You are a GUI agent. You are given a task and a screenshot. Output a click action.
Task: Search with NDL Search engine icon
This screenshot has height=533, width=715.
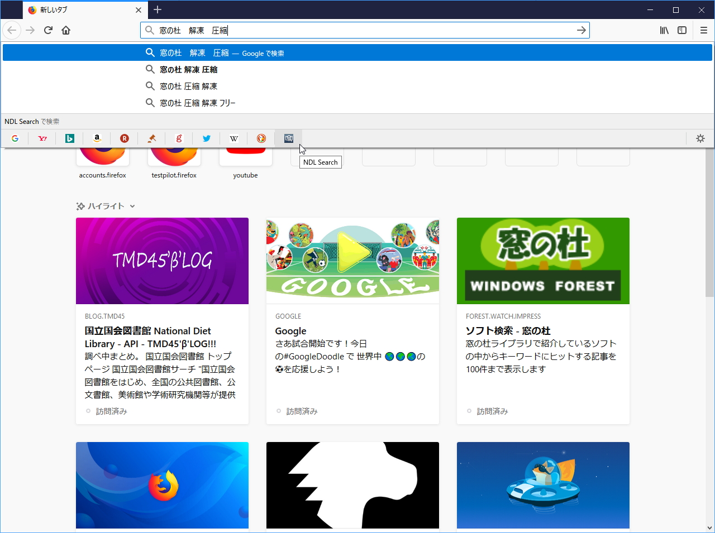(289, 138)
